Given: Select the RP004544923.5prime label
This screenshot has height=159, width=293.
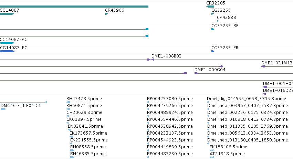Looking at the screenshot, I should [x=170, y=140].
